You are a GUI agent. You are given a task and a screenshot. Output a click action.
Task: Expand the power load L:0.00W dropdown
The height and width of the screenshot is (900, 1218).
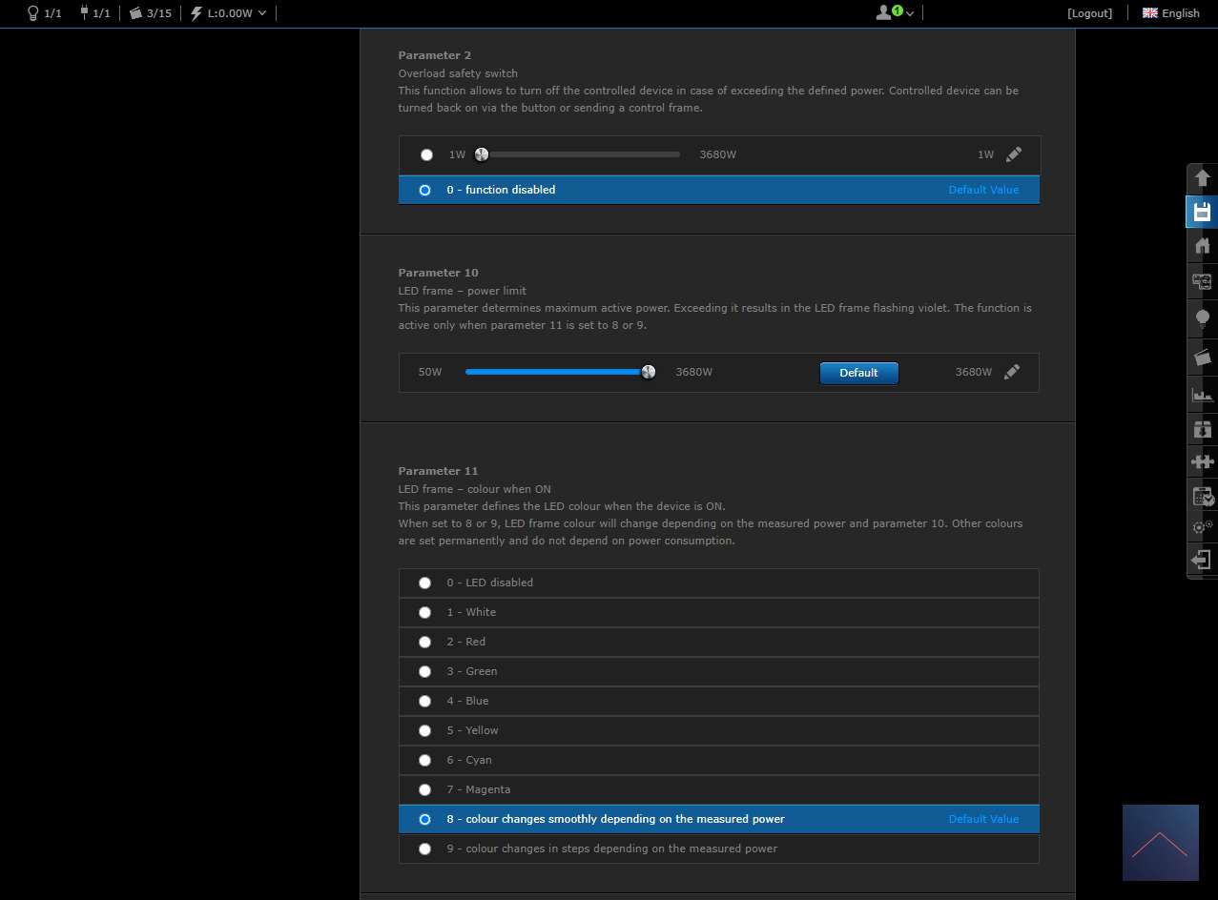229,13
